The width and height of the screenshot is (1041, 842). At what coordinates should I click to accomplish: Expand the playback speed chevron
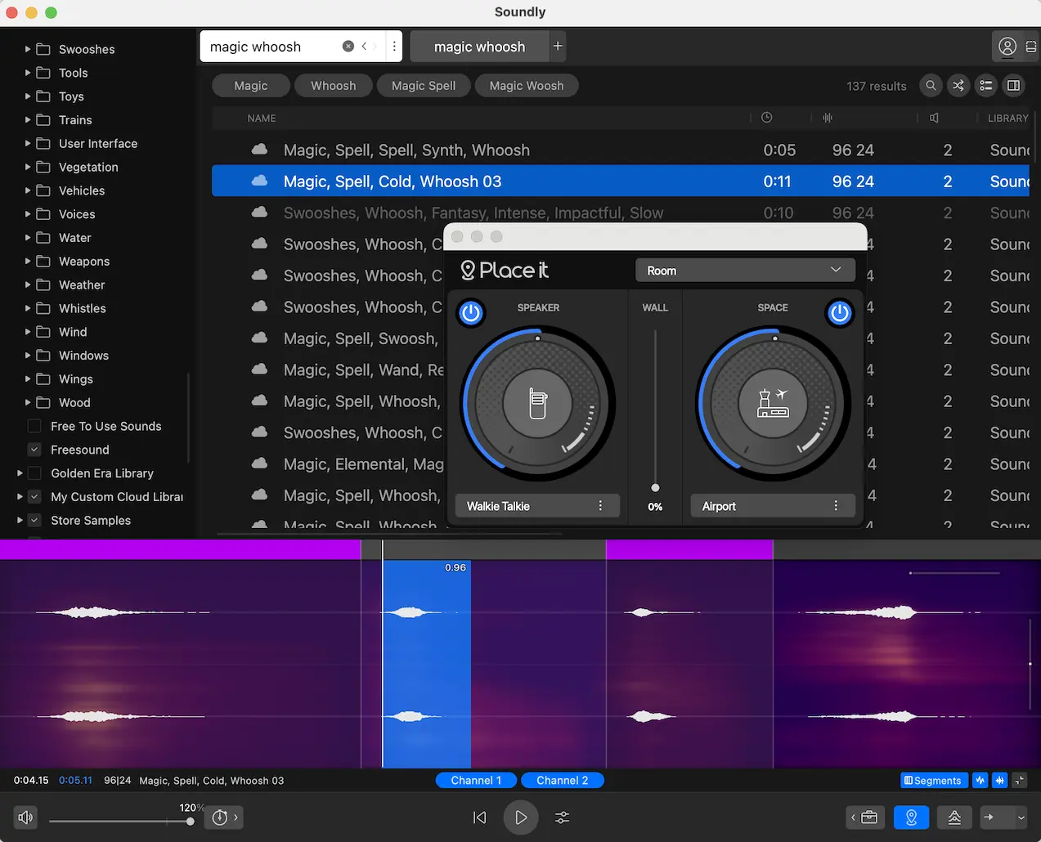[x=236, y=817]
